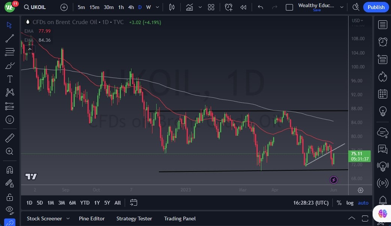This screenshot has height=226, width=391.
Task: Toggle the percent scale option
Action: tap(339, 203)
